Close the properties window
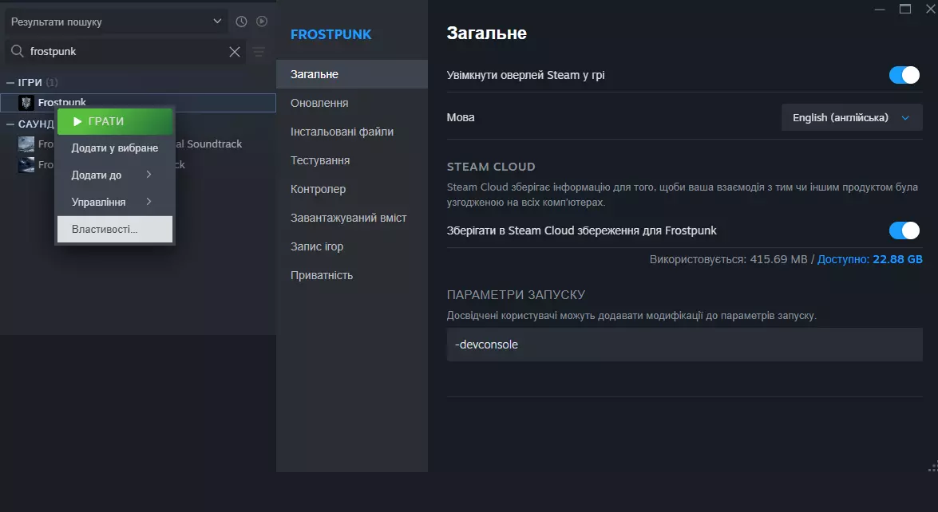The height and width of the screenshot is (512, 938). 931,9
